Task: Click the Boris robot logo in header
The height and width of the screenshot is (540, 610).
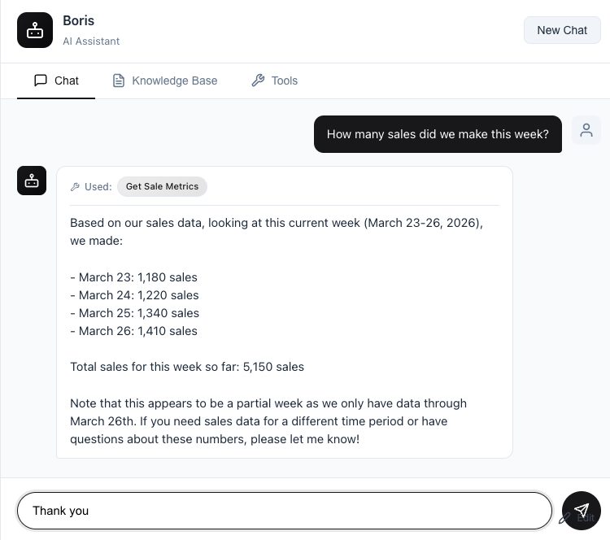Action: tap(35, 30)
